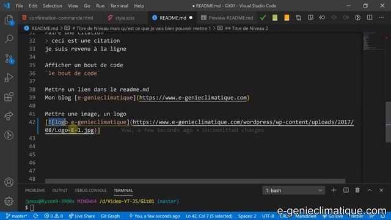Image resolution: width=391 pixels, height=220 pixels.
Task: Open errors and warnings count in status bar
Action: tap(54, 216)
